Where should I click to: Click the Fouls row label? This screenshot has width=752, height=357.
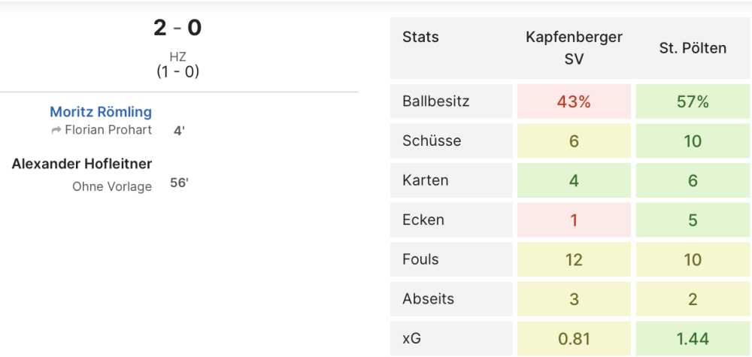(x=421, y=259)
